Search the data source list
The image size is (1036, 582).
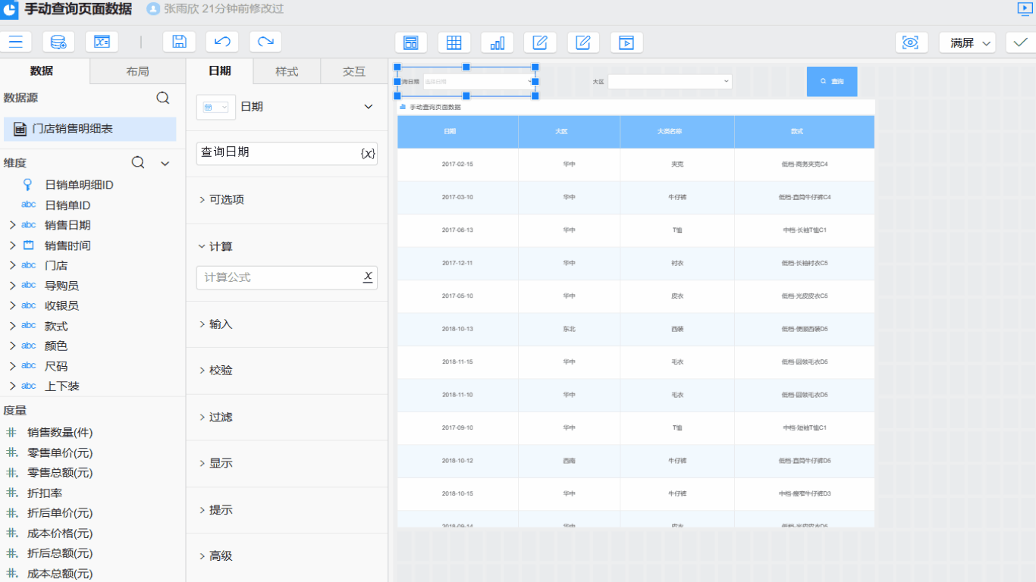coord(163,98)
